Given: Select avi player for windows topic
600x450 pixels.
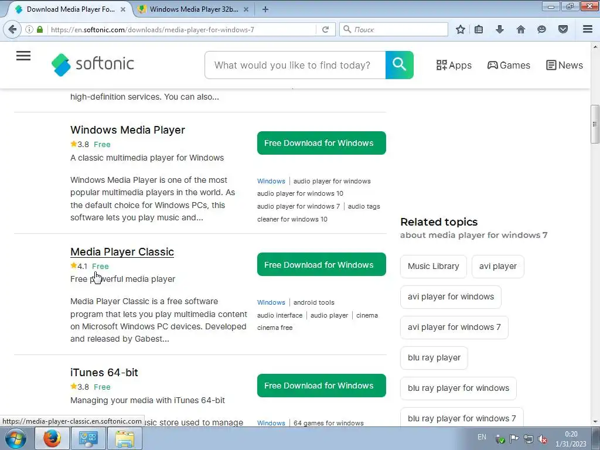Looking at the screenshot, I should [x=451, y=297].
